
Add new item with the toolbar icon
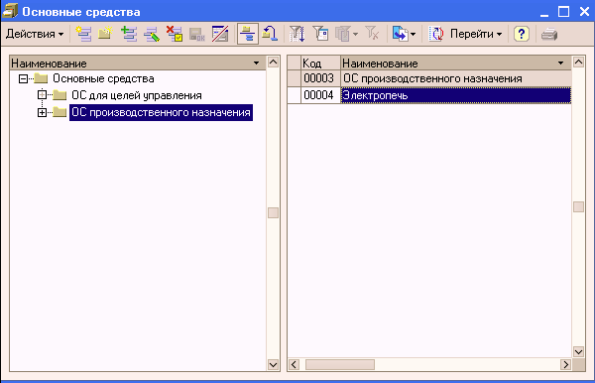[83, 34]
